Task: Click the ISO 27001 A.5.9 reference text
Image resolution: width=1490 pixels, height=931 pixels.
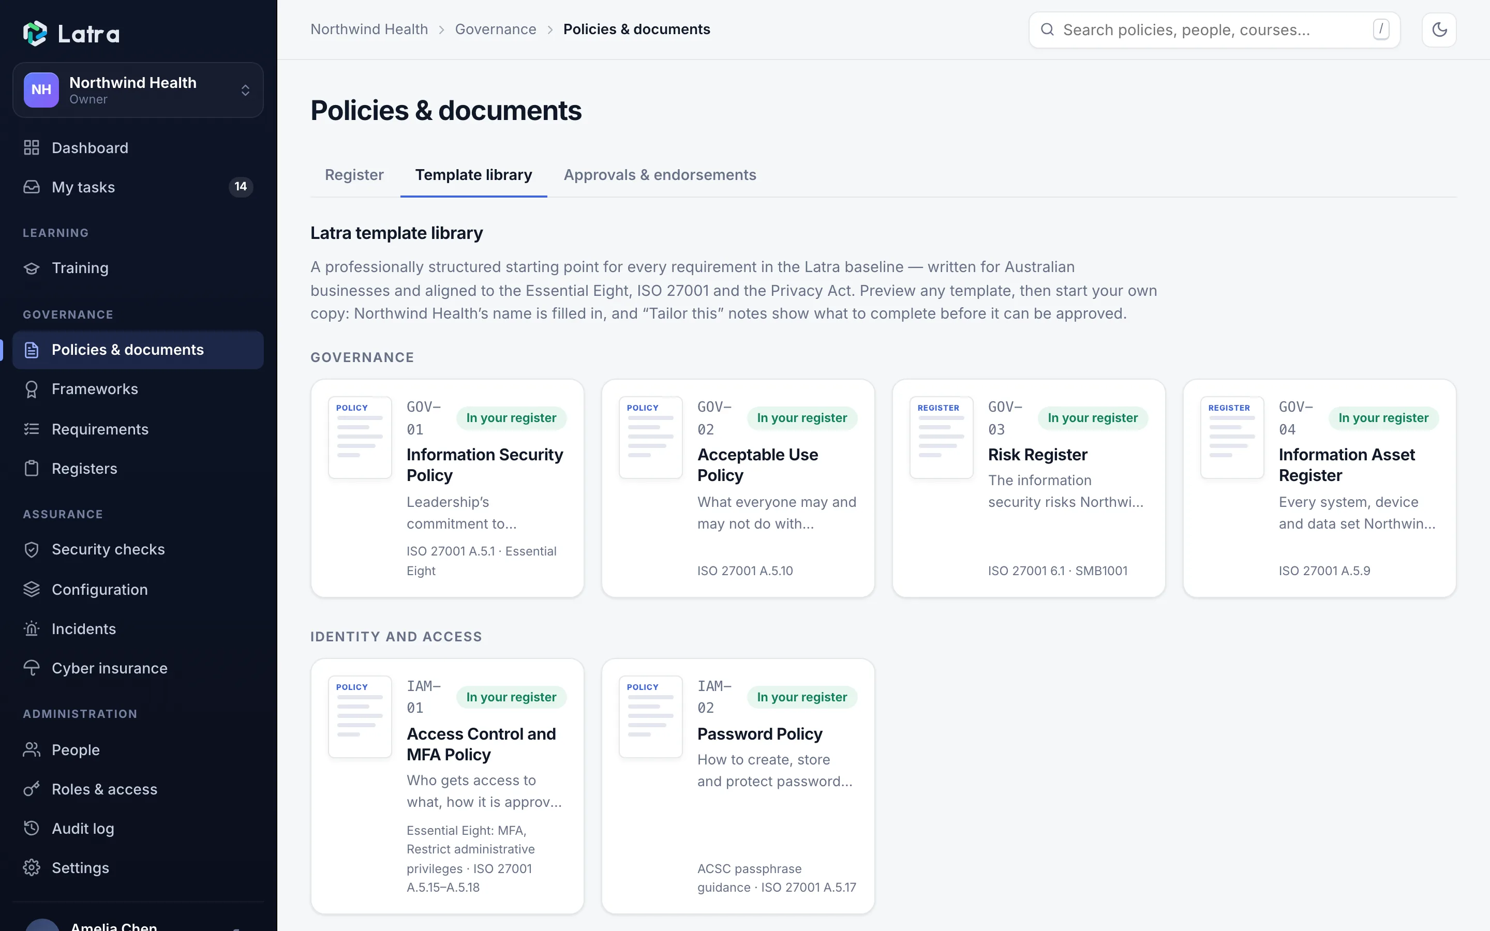Action: click(x=1324, y=571)
